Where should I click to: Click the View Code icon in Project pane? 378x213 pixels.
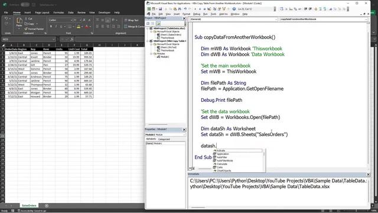pyautogui.click(x=148, y=24)
